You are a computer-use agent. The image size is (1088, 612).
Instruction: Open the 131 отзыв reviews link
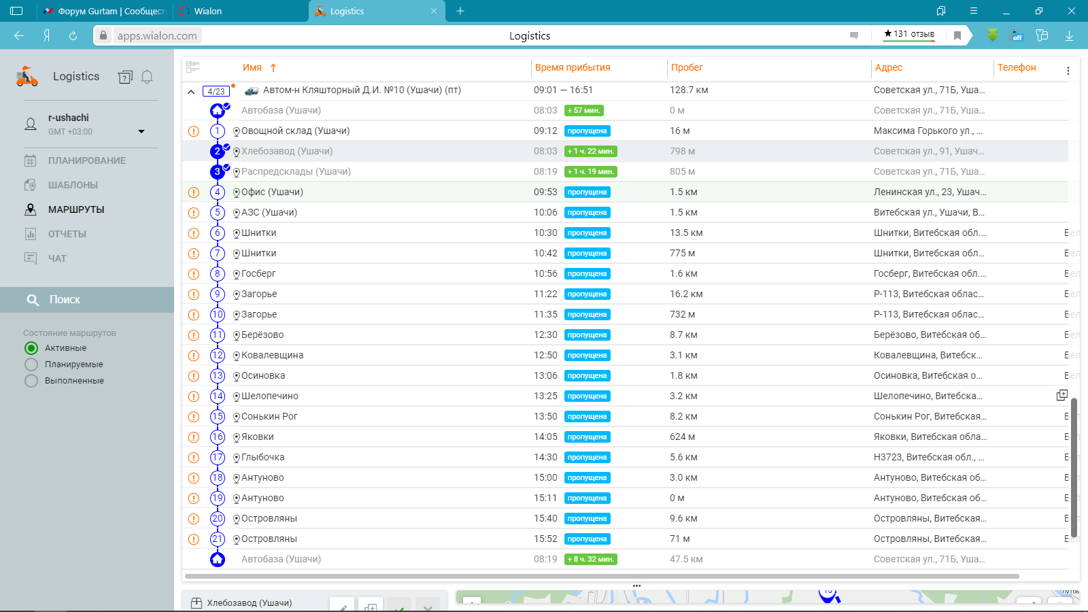[x=908, y=34]
